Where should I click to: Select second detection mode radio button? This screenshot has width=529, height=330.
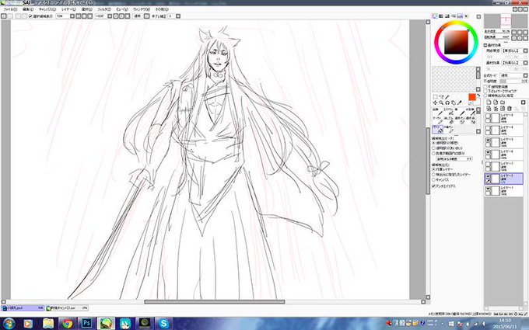tap(434, 148)
